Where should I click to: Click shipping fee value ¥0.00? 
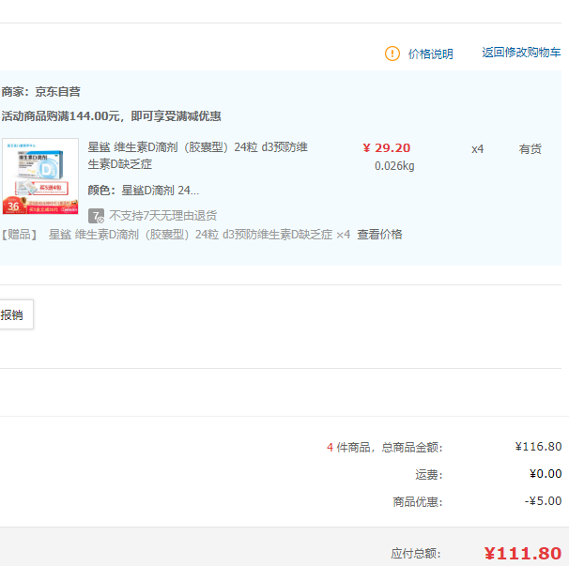pyautogui.click(x=546, y=474)
